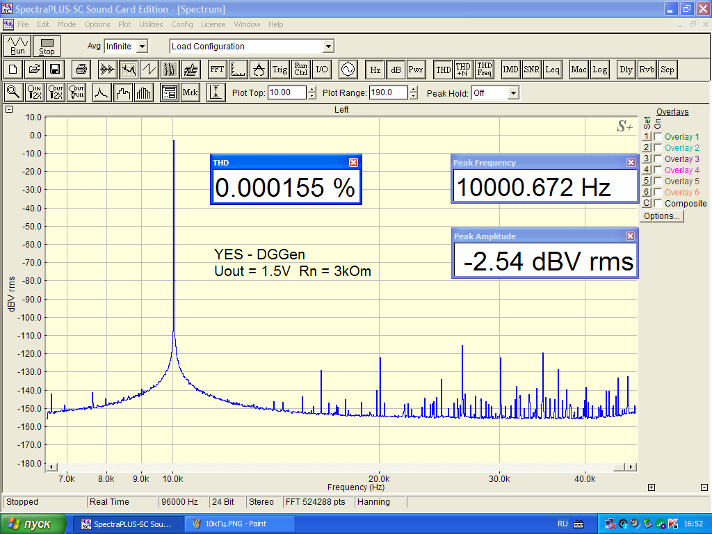The image size is (712, 534).
Task: Close the Peak Frequency readout window
Action: pos(631,163)
